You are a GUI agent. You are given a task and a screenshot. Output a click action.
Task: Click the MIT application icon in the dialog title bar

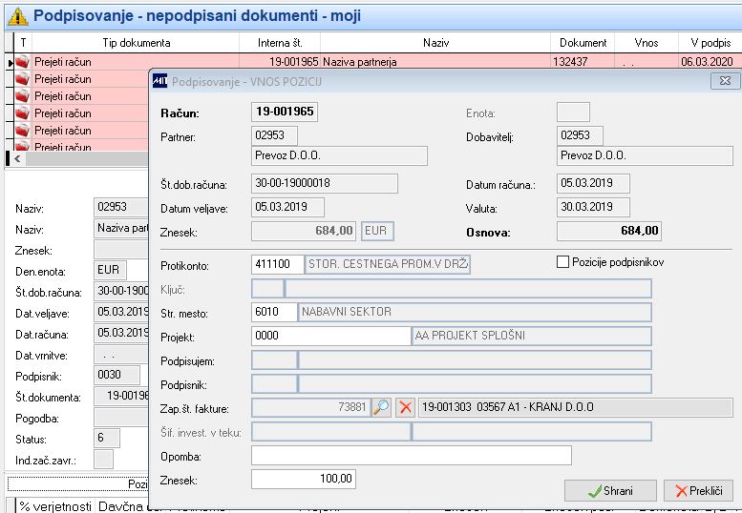(x=159, y=81)
